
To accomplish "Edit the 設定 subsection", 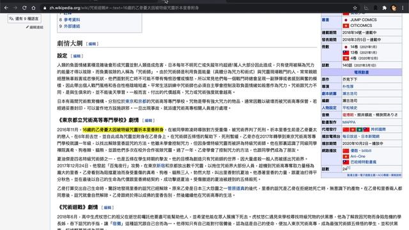I will pyautogui.click(x=77, y=56).
